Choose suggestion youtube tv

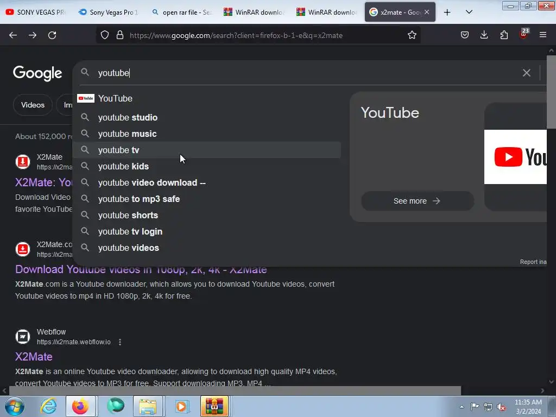pos(207,150)
